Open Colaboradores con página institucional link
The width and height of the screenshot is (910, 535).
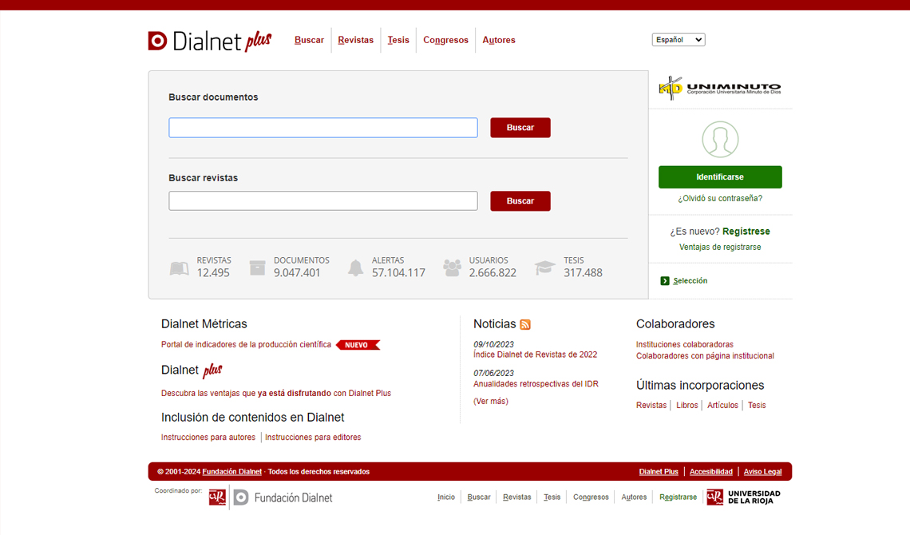pyautogui.click(x=705, y=355)
